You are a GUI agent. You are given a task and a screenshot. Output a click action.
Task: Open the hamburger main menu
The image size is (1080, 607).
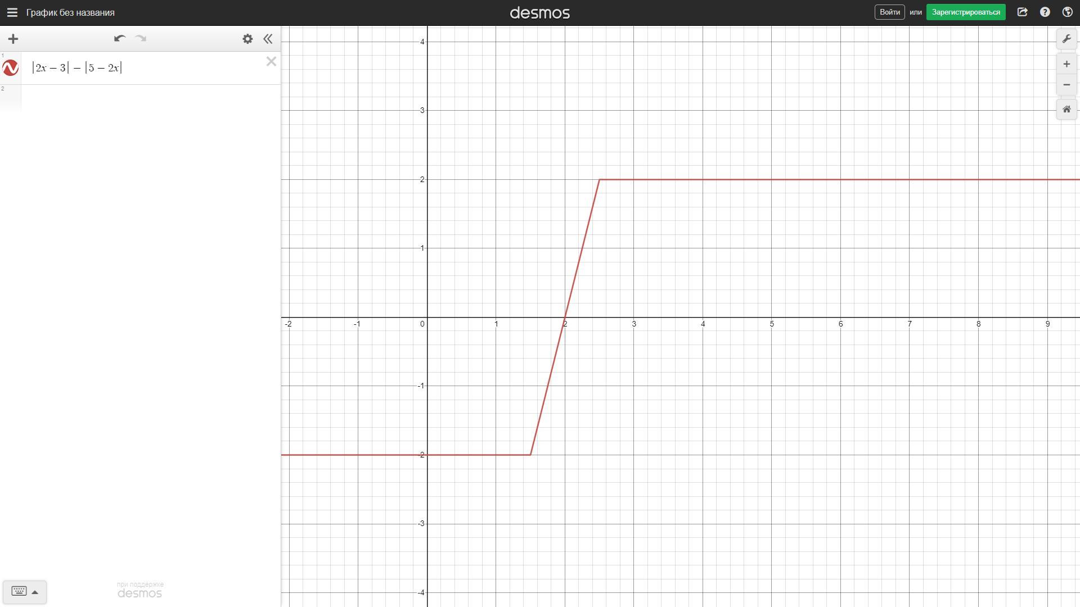pyautogui.click(x=12, y=12)
